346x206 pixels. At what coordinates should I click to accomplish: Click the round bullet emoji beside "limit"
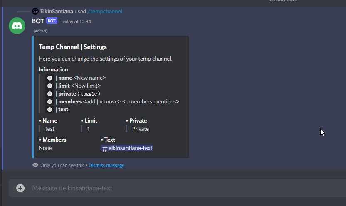(x=49, y=86)
